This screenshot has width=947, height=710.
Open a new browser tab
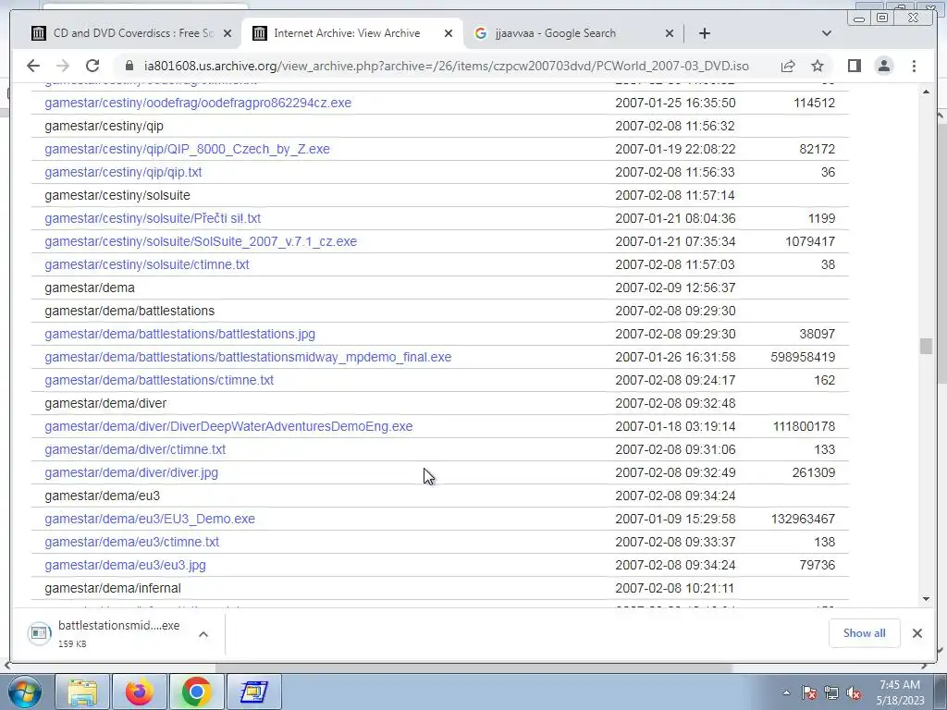704,33
